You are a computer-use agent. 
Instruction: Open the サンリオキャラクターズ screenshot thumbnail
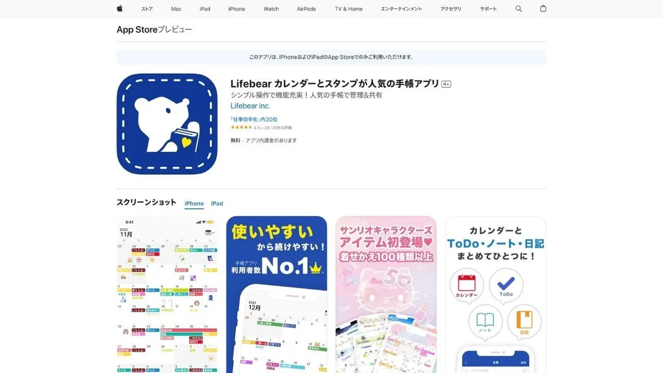[386, 295]
